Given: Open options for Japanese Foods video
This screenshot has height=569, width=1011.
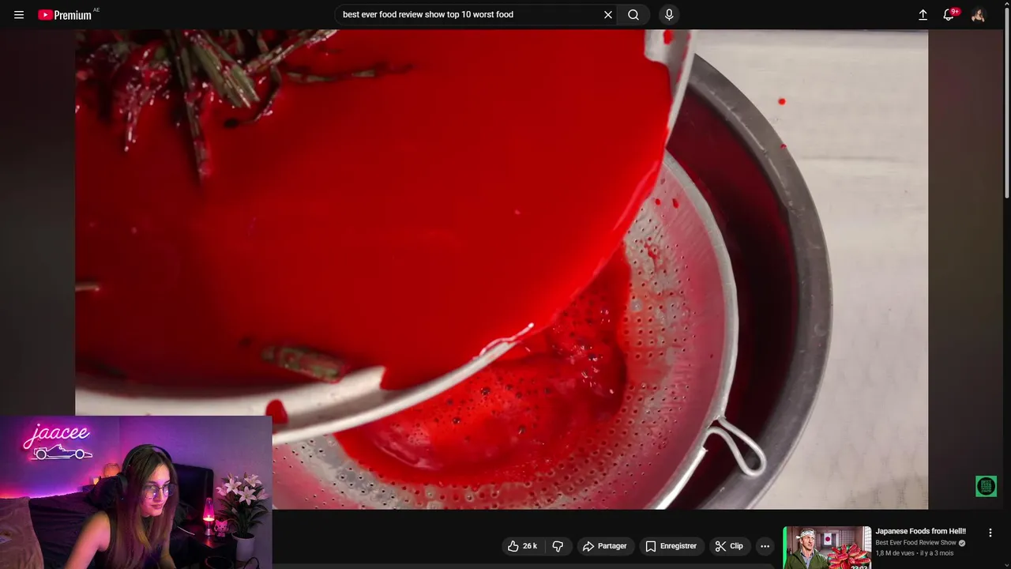Looking at the screenshot, I should coord(990,533).
